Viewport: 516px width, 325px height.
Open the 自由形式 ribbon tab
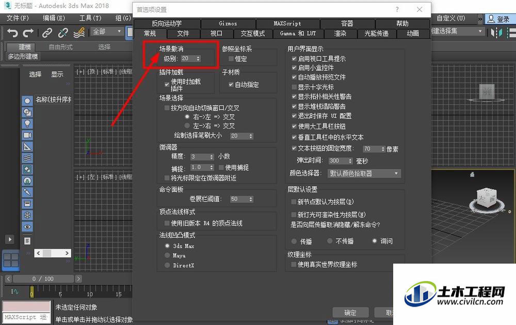pos(60,47)
